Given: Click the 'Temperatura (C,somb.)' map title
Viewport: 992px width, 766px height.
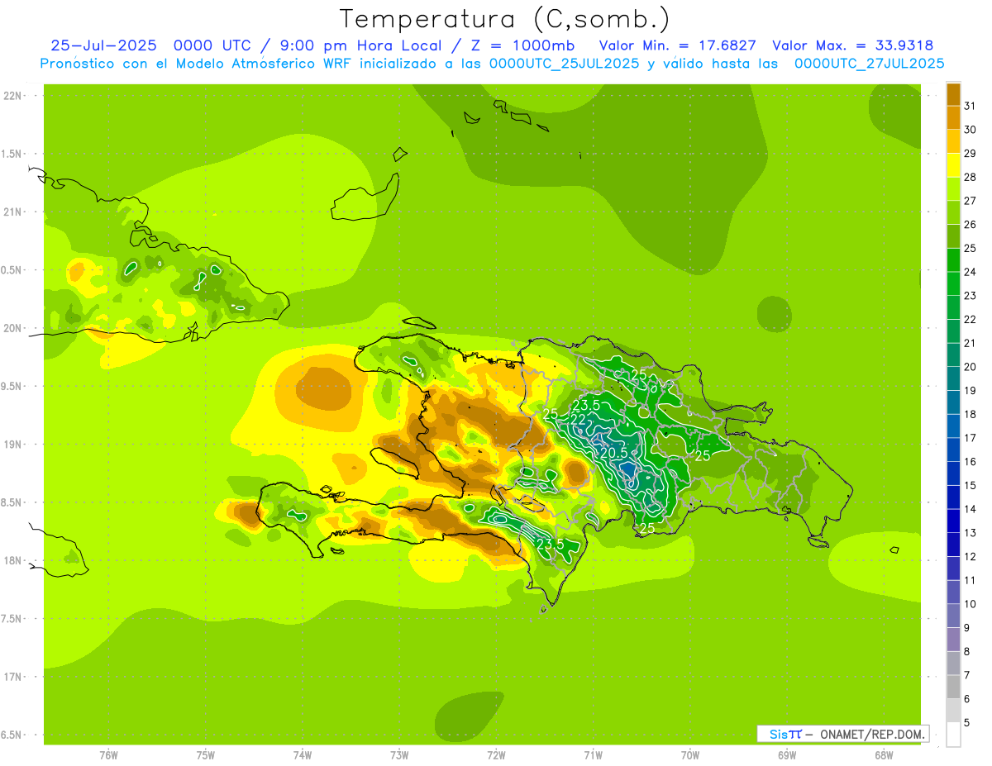Looking at the screenshot, I should (505, 19).
